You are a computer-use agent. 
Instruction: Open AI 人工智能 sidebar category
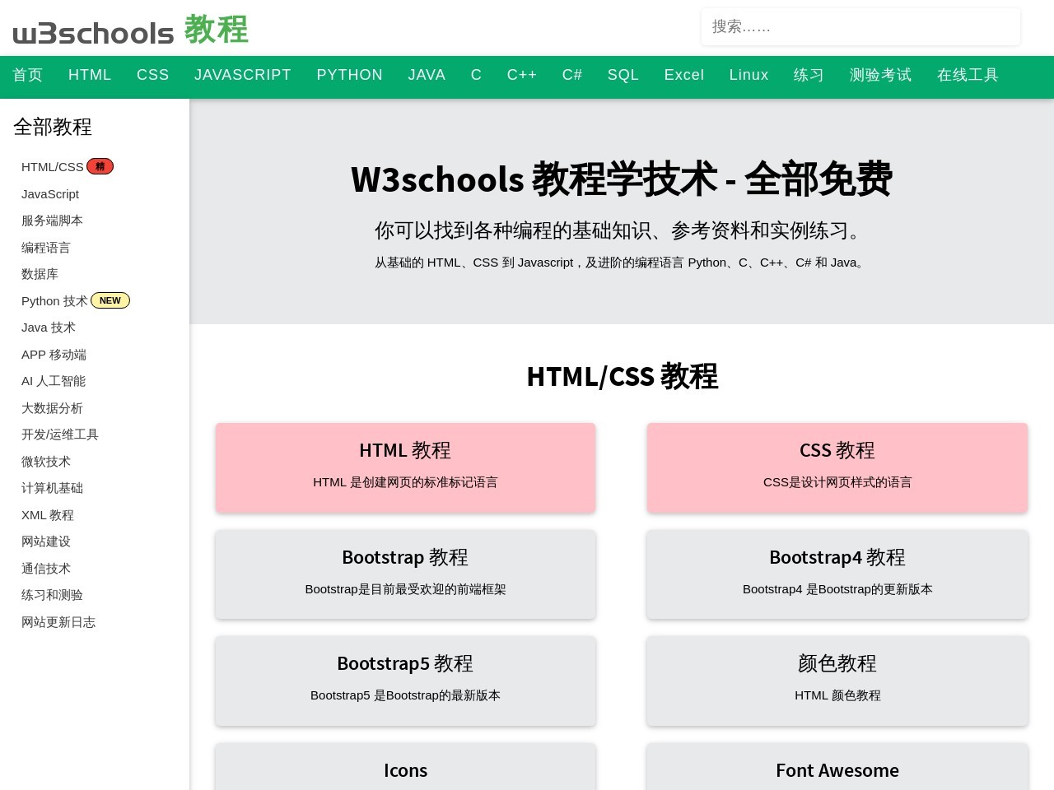(x=54, y=381)
